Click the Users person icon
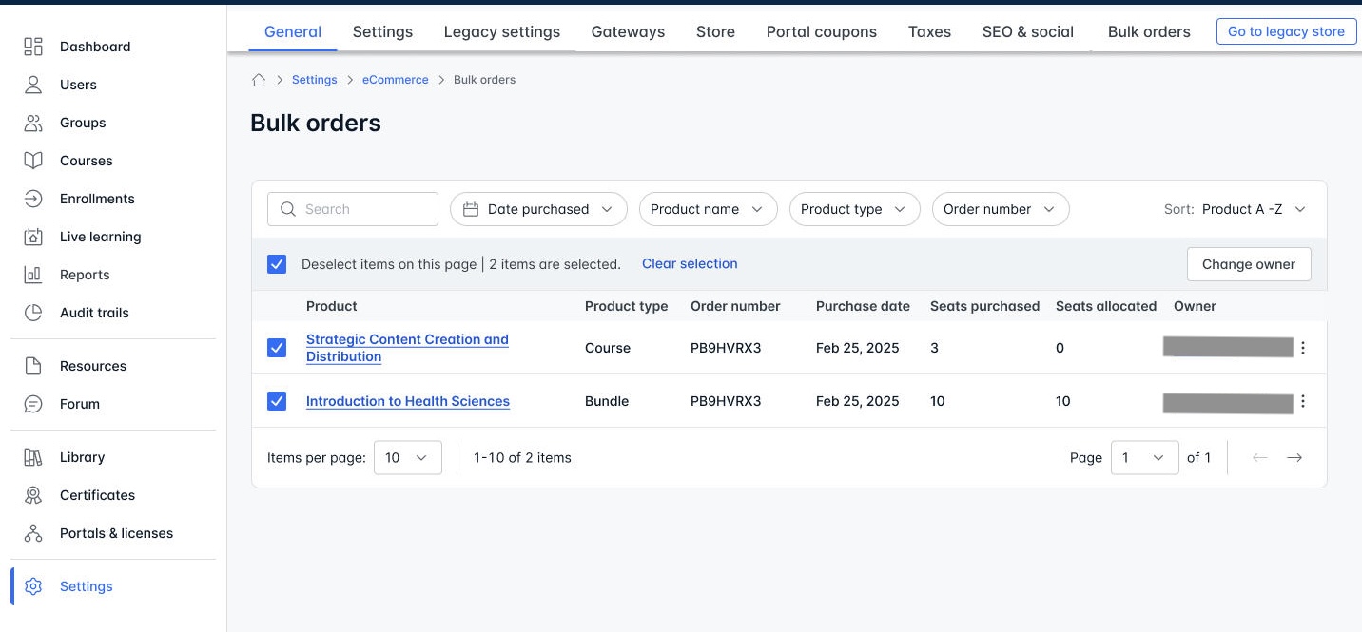 [33, 85]
